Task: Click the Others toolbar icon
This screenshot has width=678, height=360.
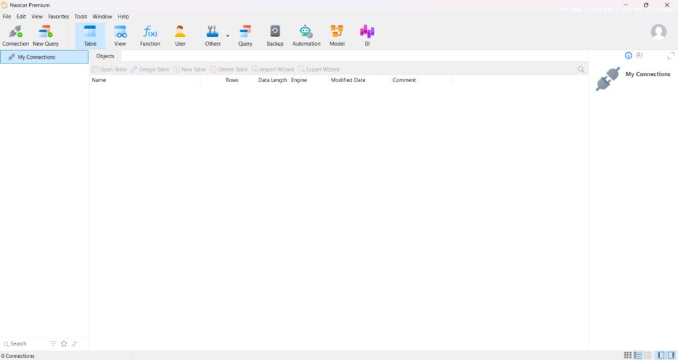Action: pos(213,36)
